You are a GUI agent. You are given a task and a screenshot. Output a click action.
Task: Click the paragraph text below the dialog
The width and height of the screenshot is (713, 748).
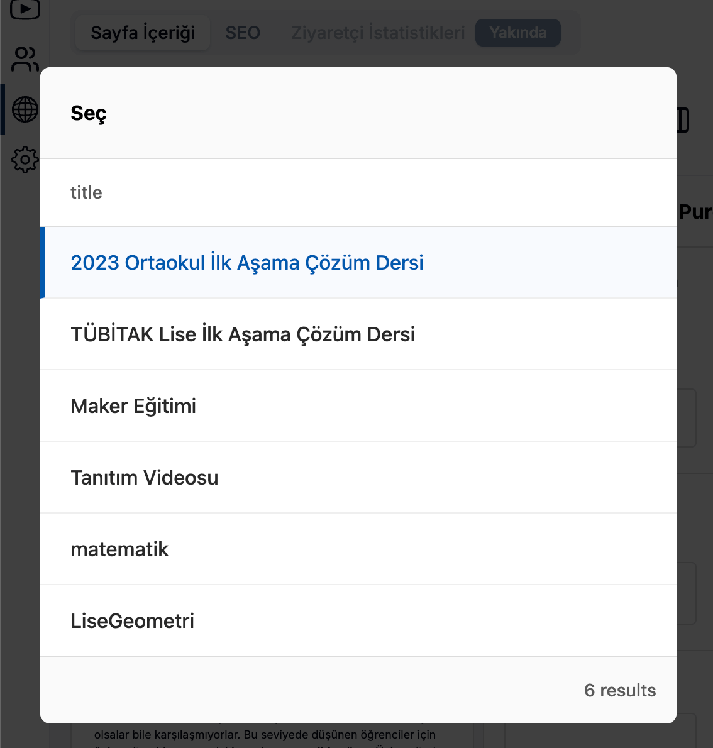tap(265, 734)
